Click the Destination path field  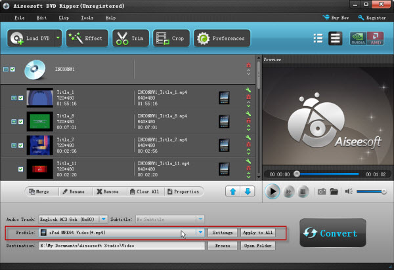point(122,246)
